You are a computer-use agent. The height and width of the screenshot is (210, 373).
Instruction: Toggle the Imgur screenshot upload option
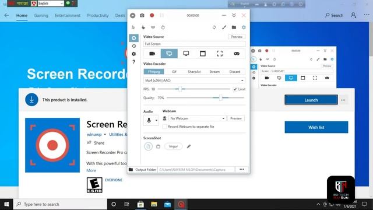click(174, 146)
